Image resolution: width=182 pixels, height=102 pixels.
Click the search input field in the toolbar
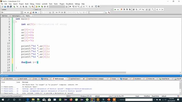pos(96,12)
